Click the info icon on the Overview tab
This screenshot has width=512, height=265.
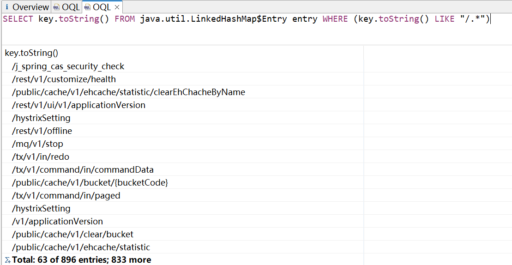click(x=7, y=7)
